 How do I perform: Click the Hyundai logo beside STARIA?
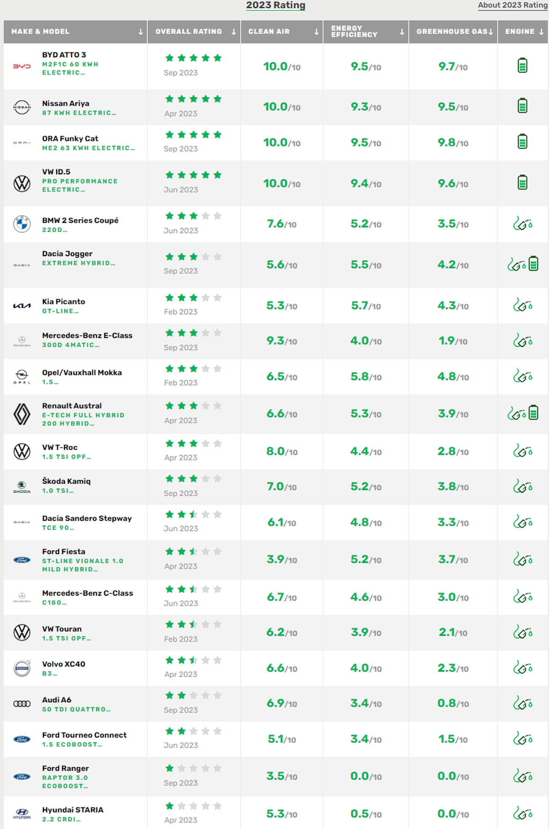click(22, 814)
